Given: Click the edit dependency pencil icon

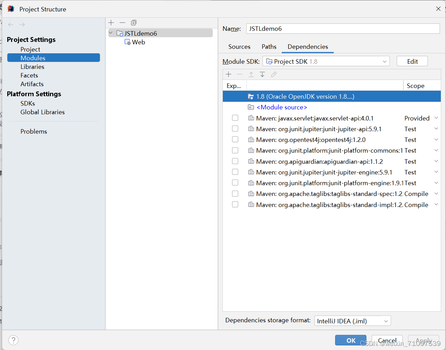Looking at the screenshot, I should click(274, 74).
